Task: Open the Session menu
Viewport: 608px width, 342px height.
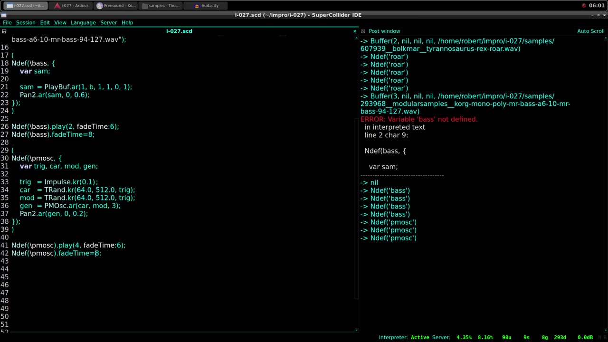Action: click(x=26, y=22)
